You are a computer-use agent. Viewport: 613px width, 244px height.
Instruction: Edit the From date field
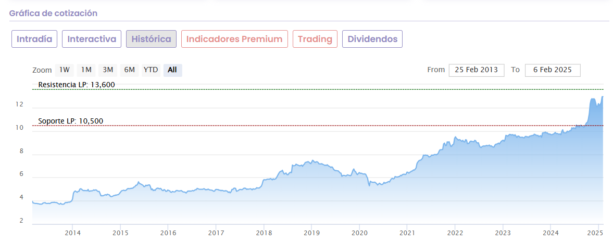pyautogui.click(x=477, y=70)
